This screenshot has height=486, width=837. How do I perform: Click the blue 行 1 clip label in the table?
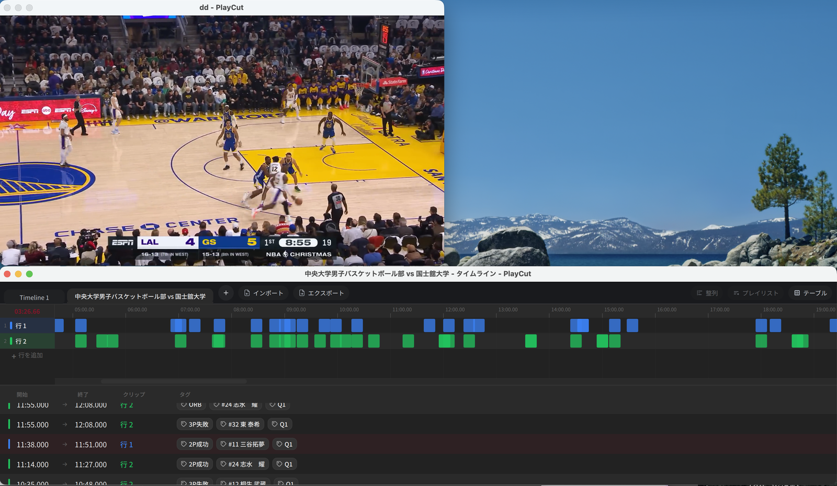(127, 445)
